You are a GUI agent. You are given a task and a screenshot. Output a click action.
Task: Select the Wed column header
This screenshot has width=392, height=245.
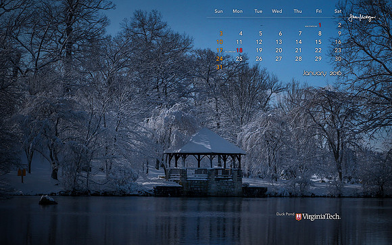[277, 12]
